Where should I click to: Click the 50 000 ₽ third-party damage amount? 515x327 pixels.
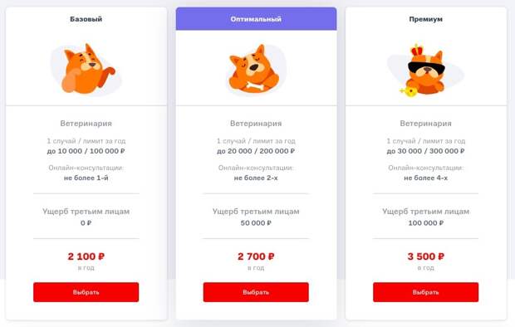click(256, 223)
